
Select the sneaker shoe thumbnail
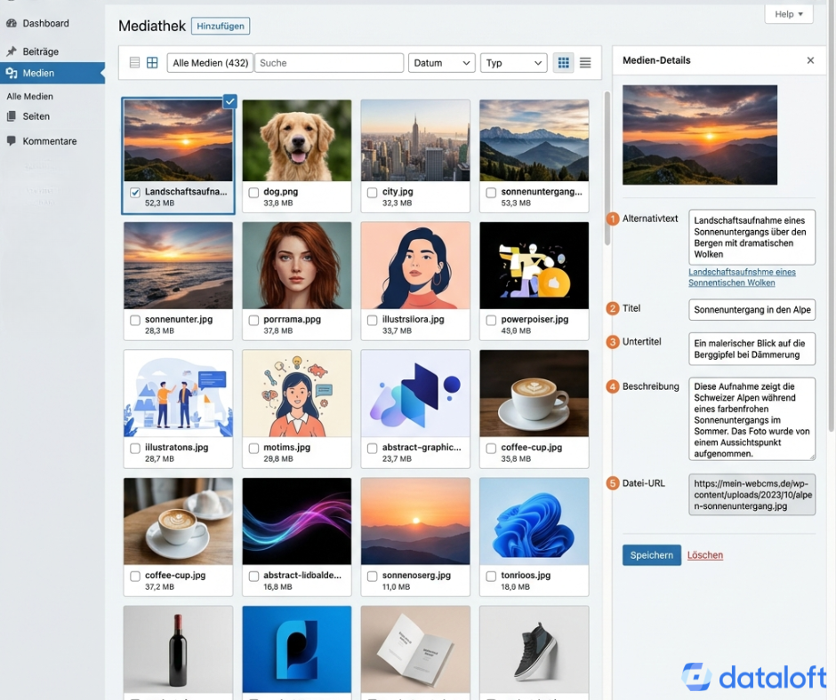(x=535, y=649)
